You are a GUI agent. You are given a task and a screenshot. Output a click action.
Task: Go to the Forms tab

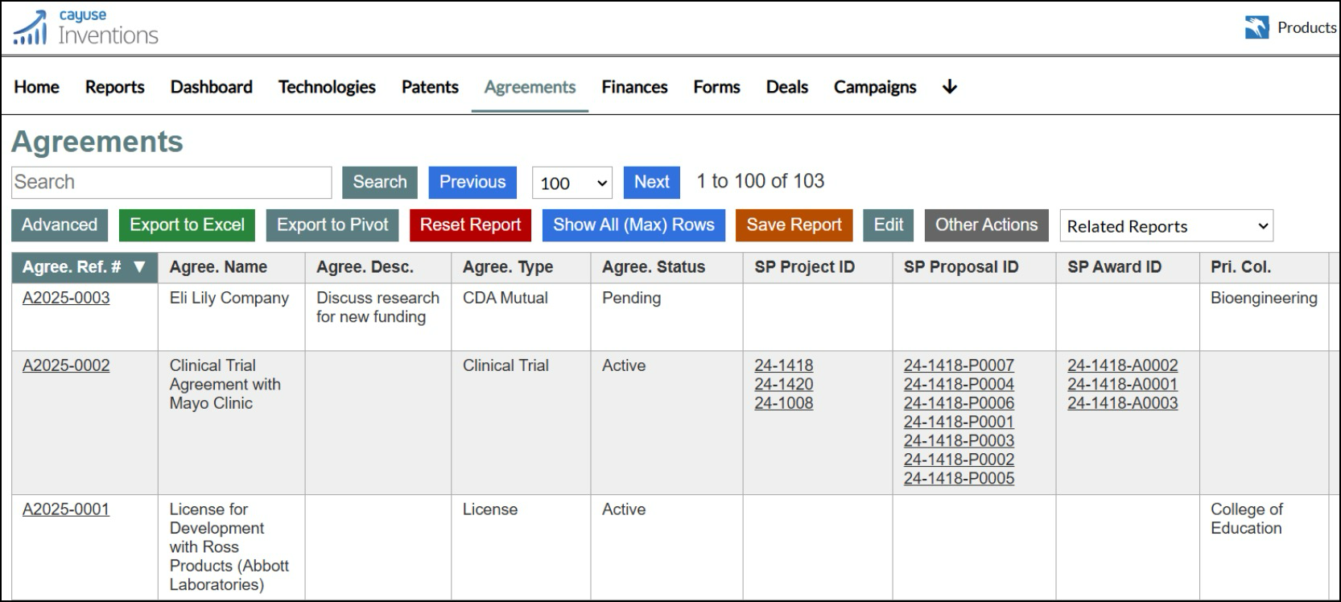716,87
